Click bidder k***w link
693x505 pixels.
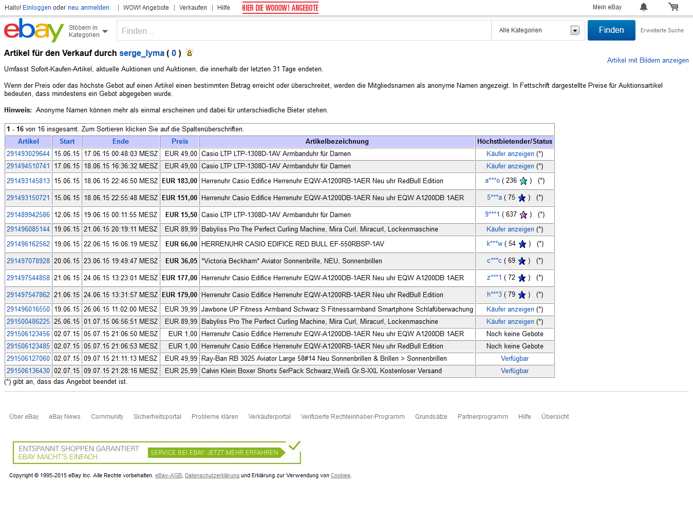[x=494, y=244]
